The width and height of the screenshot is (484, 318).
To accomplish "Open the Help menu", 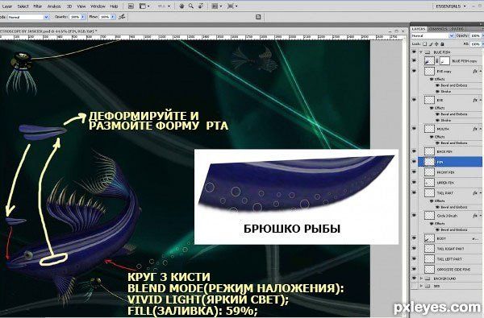I will tap(114, 6).
